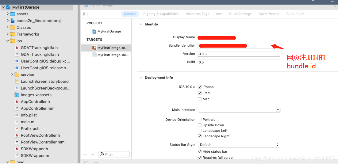The image size is (338, 164).
Task: Expand the cocos2d_libs.xcodeproj item
Action: 8,21
